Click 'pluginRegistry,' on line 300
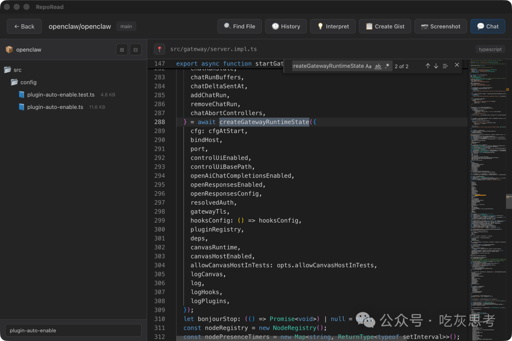 (x=217, y=229)
